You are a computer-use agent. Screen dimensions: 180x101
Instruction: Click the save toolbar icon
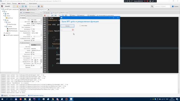point(23,6)
